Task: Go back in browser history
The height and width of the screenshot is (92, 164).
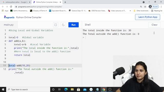Action: tap(3, 7)
